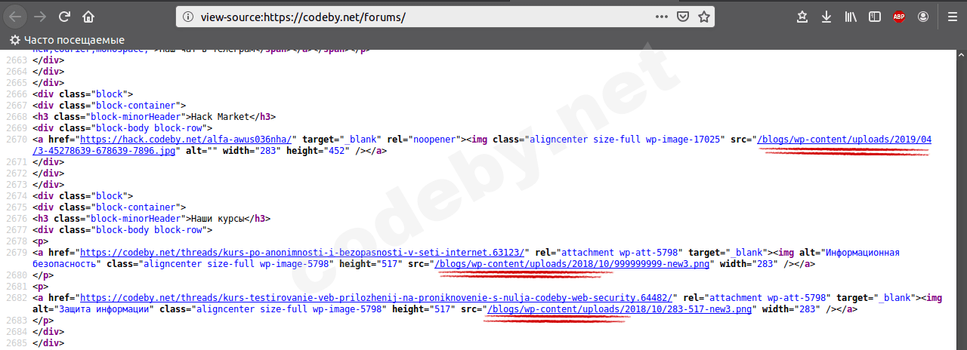The height and width of the screenshot is (350, 967).
Task: Open the browser home page
Action: 88,16
